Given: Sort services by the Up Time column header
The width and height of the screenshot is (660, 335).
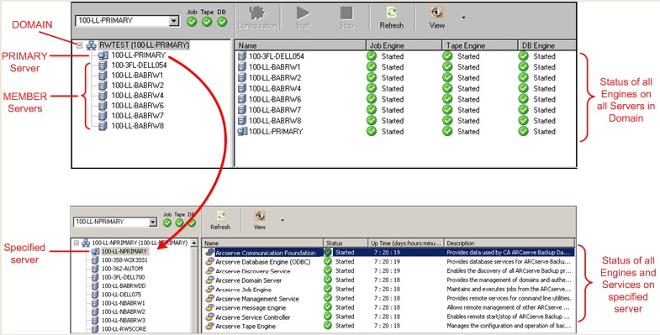Looking at the screenshot, I should 406,243.
